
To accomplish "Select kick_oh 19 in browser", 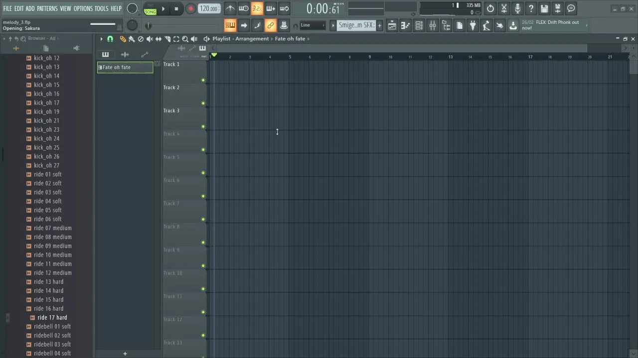I will tap(46, 111).
